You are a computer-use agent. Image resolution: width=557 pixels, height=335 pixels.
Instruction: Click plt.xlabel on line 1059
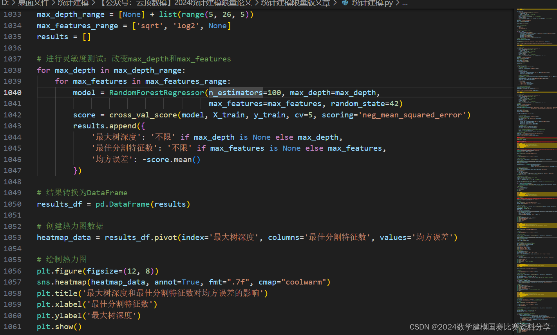(60, 304)
